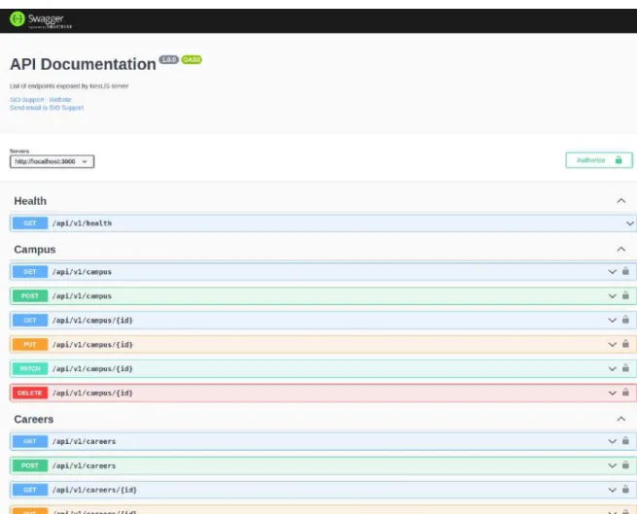Click the Health section title
This screenshot has width=637, height=514.
[30, 201]
